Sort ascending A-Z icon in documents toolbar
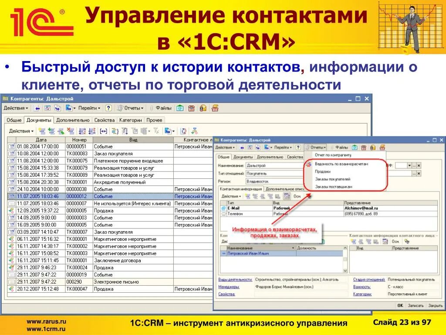This screenshot has height=335, width=446. pos(82,131)
